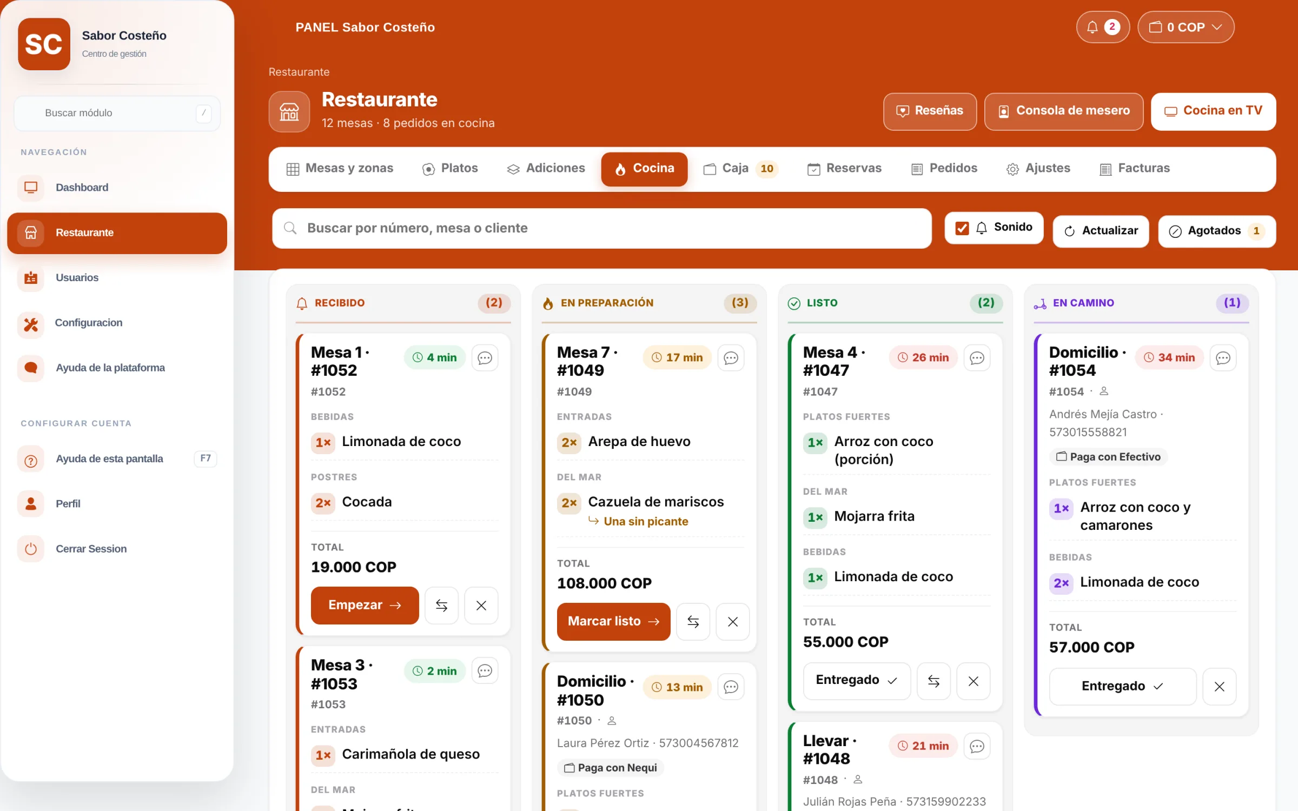The image size is (1298, 811).
Task: Click the restaurant storefront icon beside the title
Action: pos(289,111)
